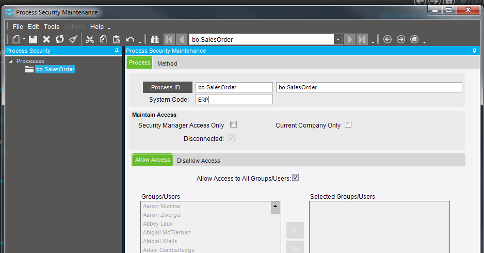This screenshot has height=253, width=484.
Task: Click the Clear broom icon
Action: [x=73, y=40]
